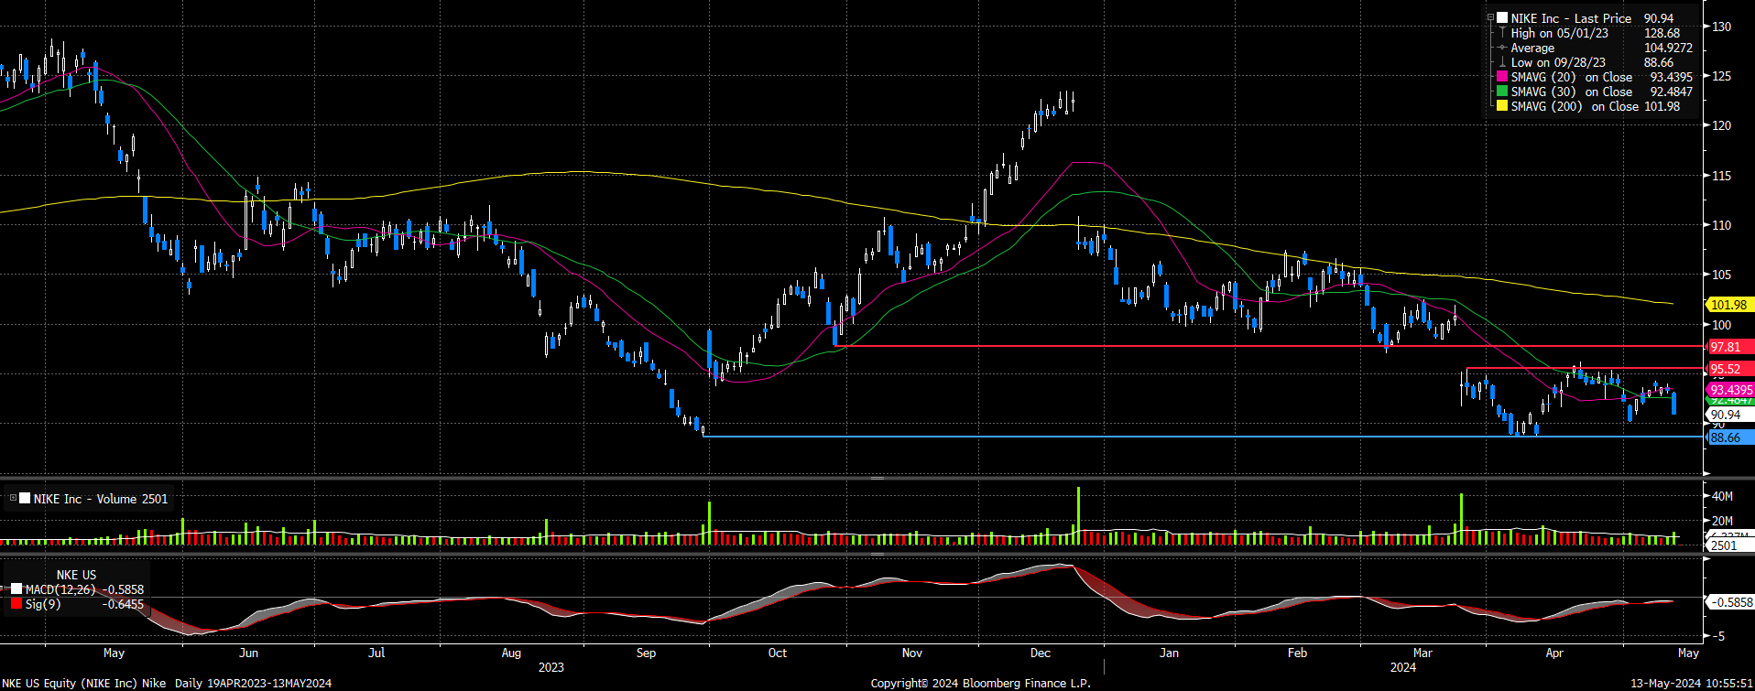Image resolution: width=1755 pixels, height=691 pixels.
Task: Click the 'Jan' label on date axis
Action: point(1169,653)
